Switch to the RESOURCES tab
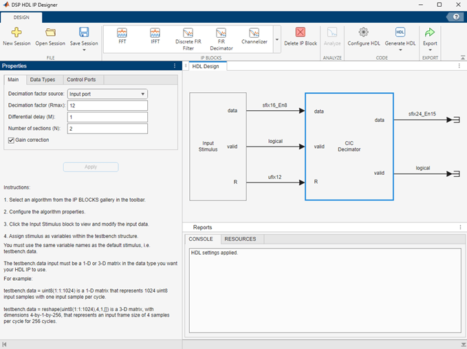Viewport: 467px width, 349px height. pyautogui.click(x=240, y=239)
